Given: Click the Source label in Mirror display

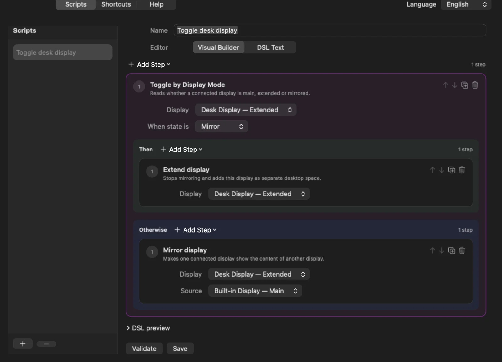Looking at the screenshot, I should click(x=191, y=291).
